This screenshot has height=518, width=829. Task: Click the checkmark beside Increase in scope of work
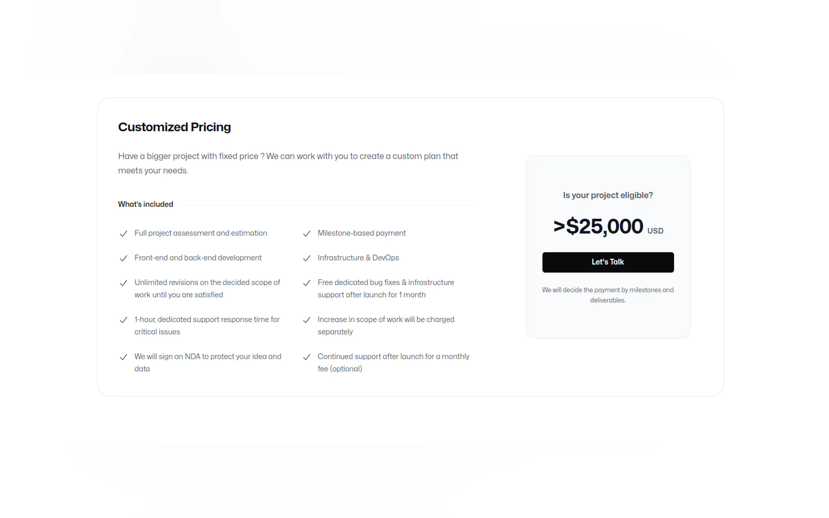tap(307, 320)
